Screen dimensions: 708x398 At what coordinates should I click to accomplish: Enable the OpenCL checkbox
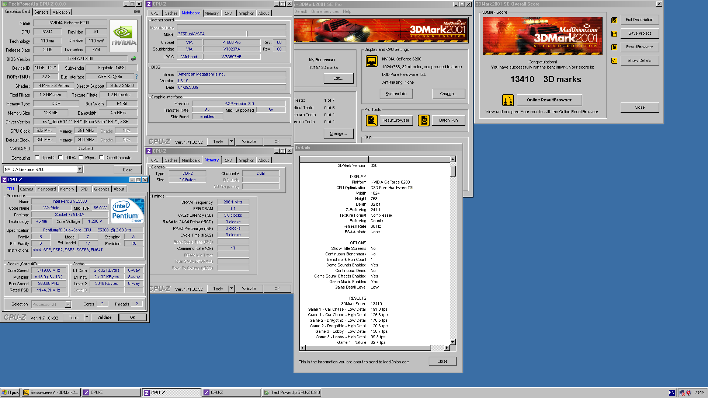pos(37,158)
